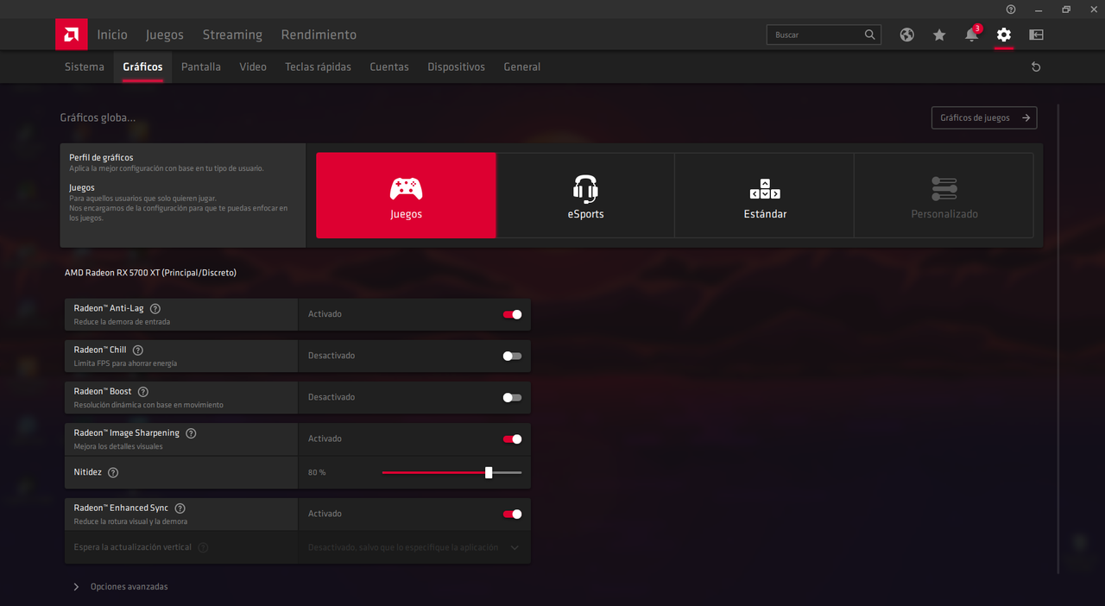This screenshot has height=606, width=1105.
Task: Switch to the Sistema tab
Action: (85, 66)
